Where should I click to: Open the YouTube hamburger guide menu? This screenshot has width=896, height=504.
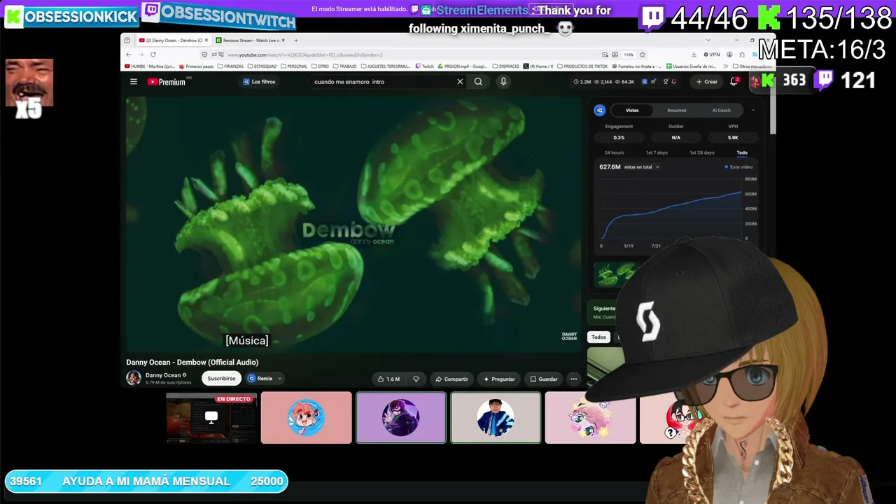tap(134, 82)
